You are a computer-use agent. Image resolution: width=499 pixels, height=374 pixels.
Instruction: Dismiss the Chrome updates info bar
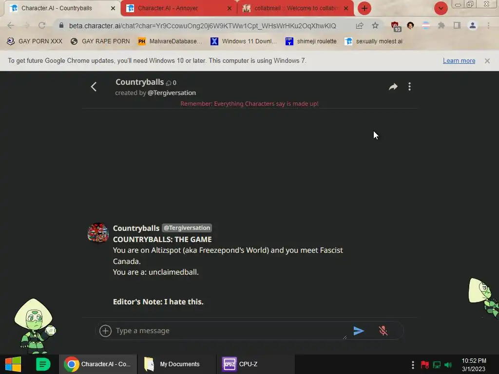pyautogui.click(x=487, y=61)
